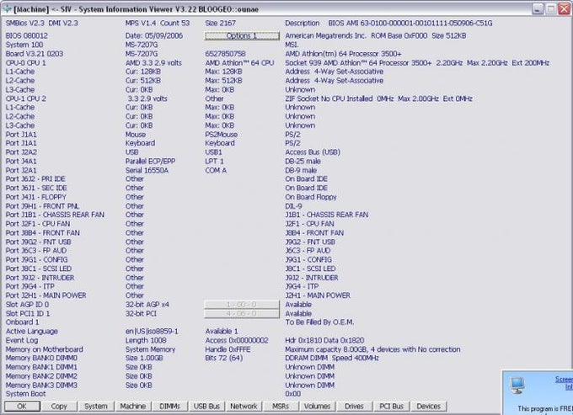
Task: Maximize the SIV window
Action: [551, 8]
